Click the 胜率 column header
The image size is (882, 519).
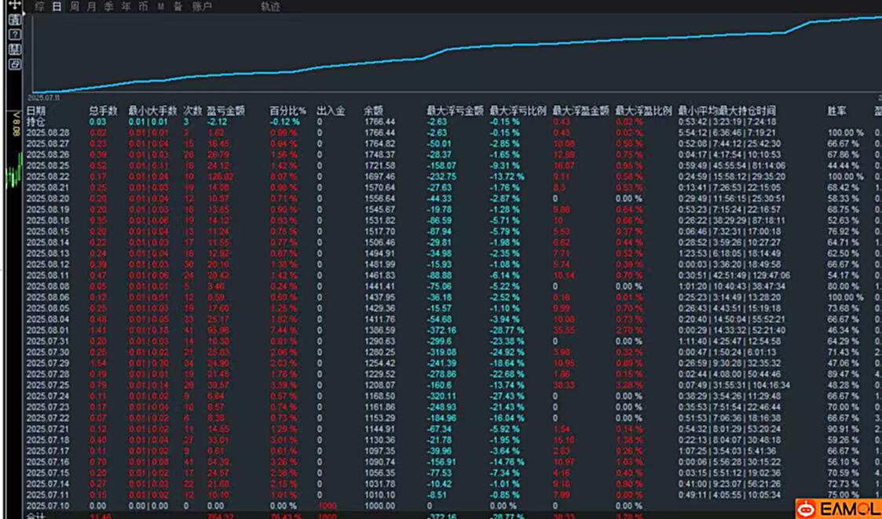click(x=836, y=111)
